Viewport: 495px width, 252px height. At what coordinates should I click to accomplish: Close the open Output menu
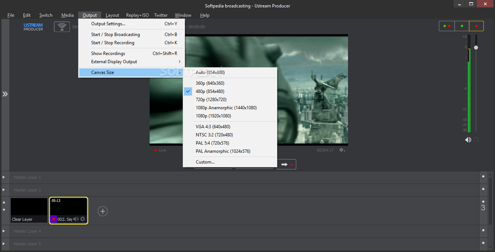pyautogui.click(x=90, y=15)
